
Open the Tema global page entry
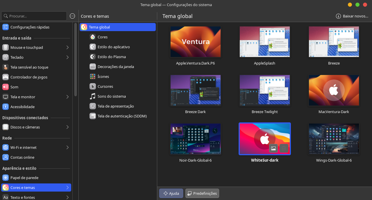click(x=118, y=27)
